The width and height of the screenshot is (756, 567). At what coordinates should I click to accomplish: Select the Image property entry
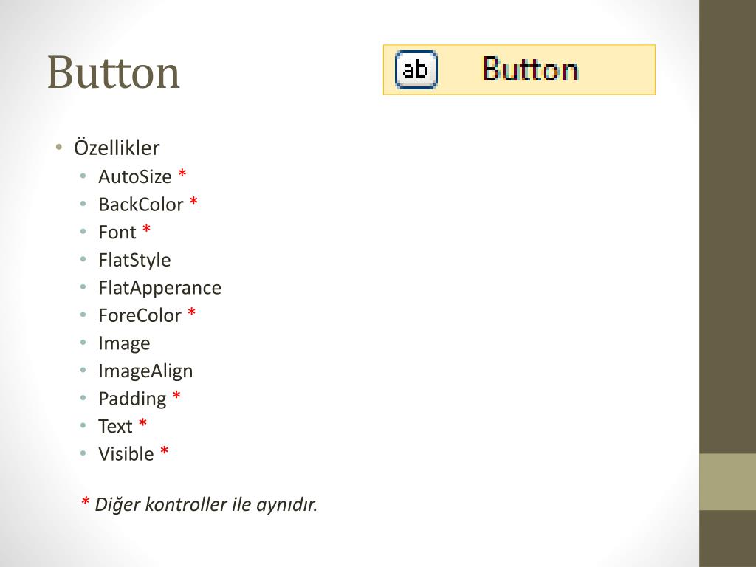click(124, 343)
